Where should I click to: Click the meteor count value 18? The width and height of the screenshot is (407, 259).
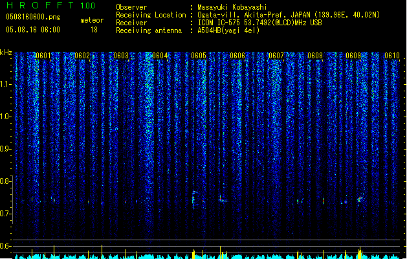[x=94, y=30]
